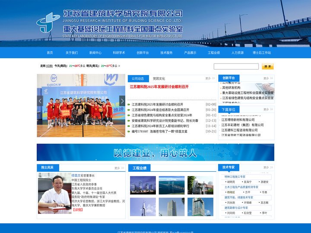Expand weather forecast with the arrow icon
Image resolution: width=311 pixels, height=233 pixels.
119,66
